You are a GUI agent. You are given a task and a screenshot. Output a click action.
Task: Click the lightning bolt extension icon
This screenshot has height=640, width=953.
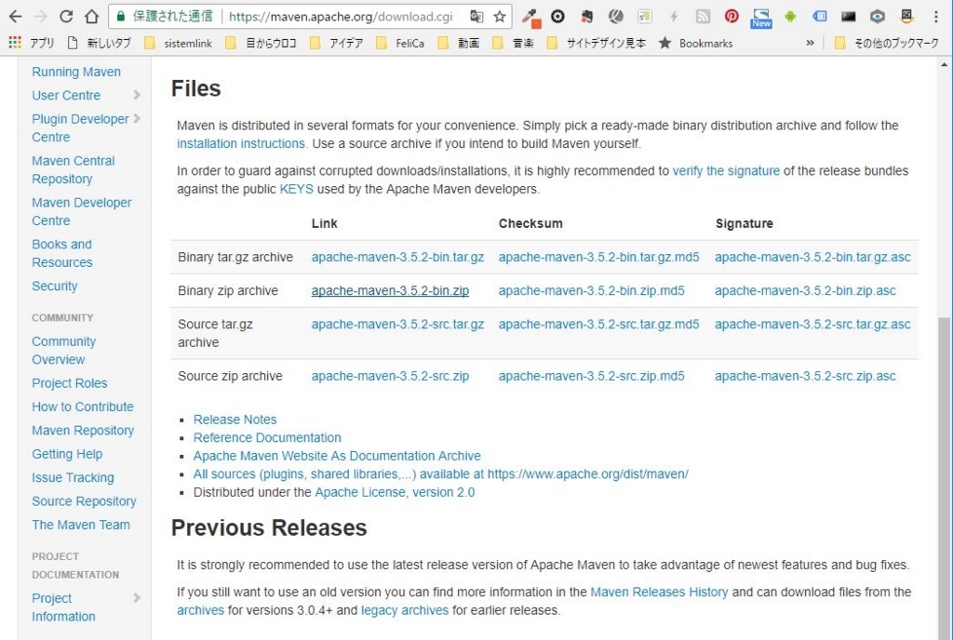click(674, 17)
